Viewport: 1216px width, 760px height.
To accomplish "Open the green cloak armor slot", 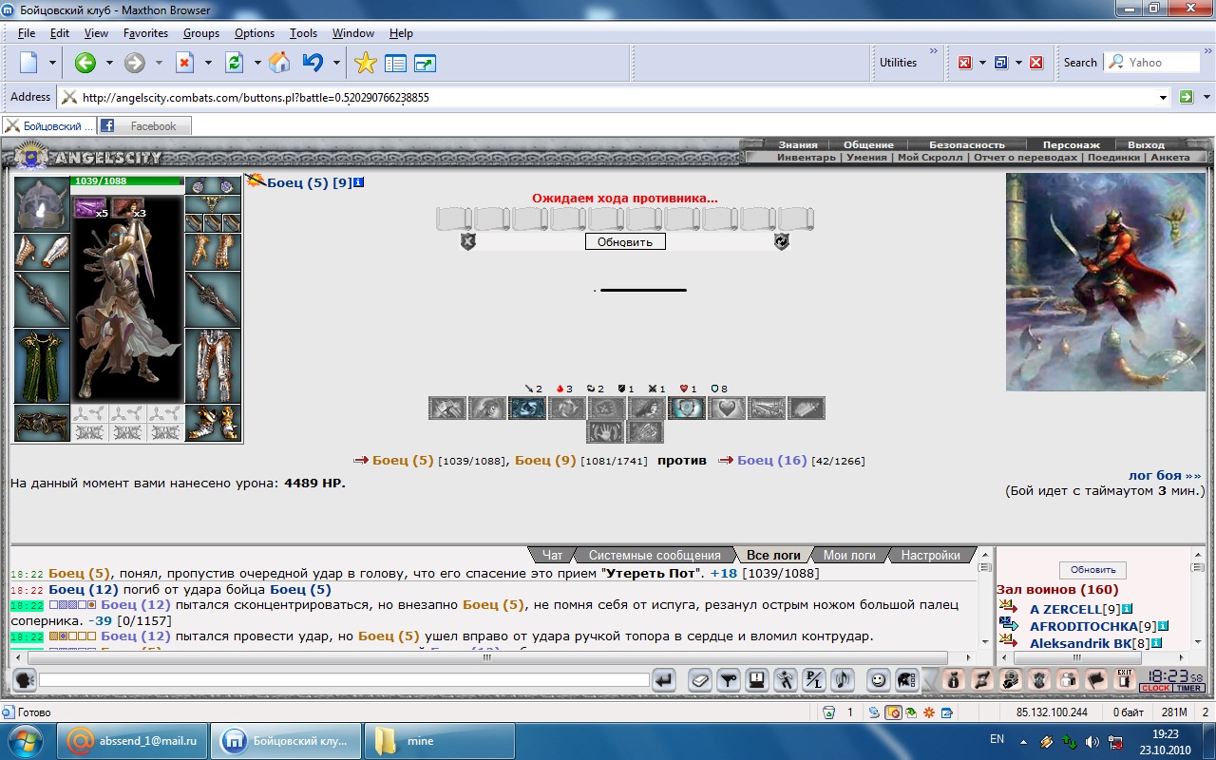I will click(41, 367).
